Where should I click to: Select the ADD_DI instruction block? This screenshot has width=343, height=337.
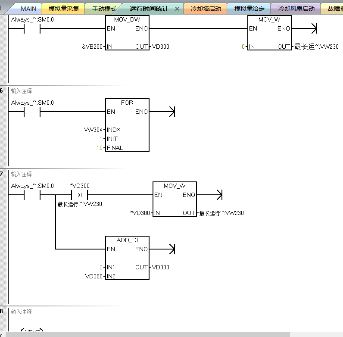click(x=127, y=258)
